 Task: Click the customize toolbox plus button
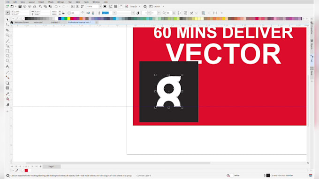(x=8, y=111)
